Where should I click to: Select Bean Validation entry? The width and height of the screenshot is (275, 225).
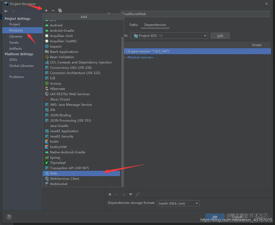tap(81, 57)
